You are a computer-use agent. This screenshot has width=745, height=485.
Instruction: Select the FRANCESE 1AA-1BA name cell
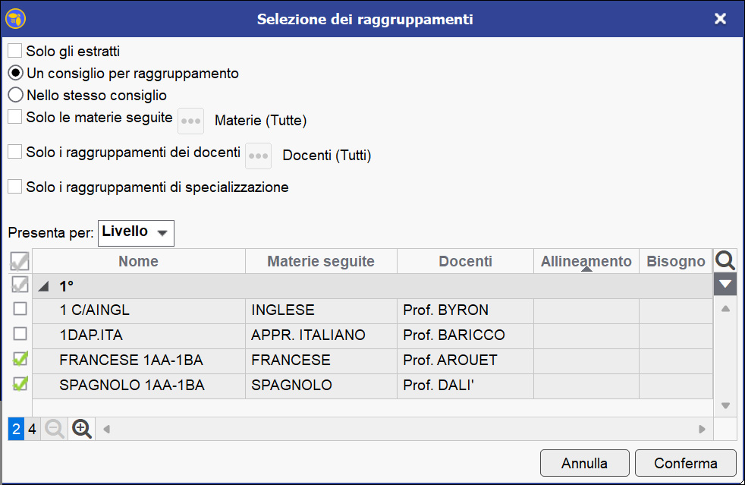(139, 360)
